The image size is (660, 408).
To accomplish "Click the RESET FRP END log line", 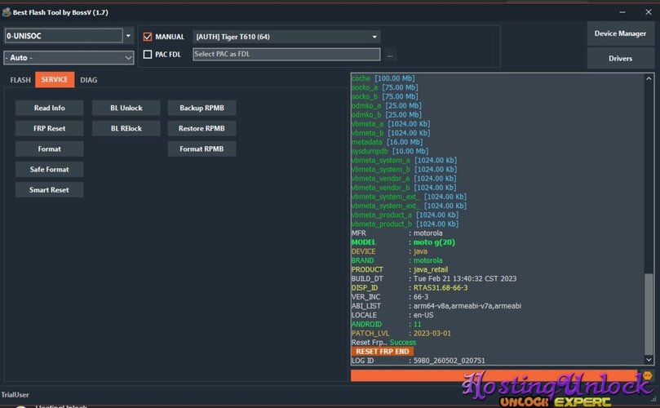I will [382, 351].
